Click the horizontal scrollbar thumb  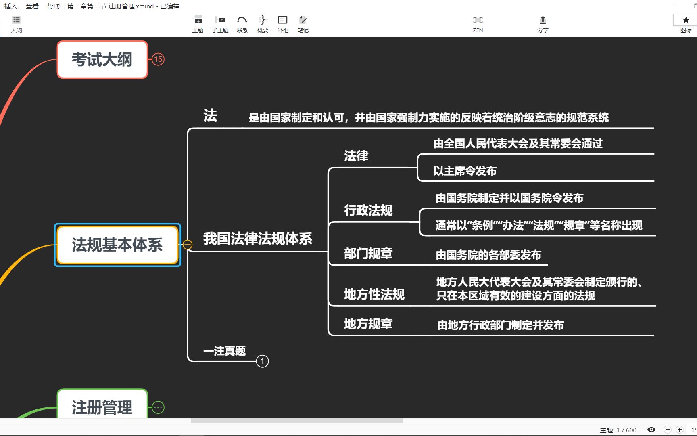(296, 421)
